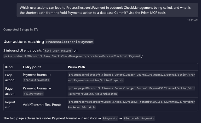
Task: Click the user question message bubble
Action: tap(107, 10)
